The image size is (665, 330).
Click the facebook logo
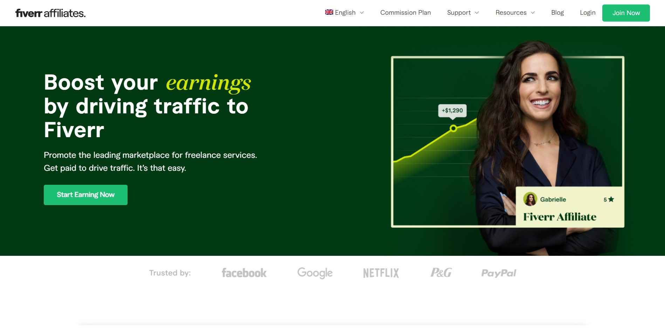coord(244,273)
